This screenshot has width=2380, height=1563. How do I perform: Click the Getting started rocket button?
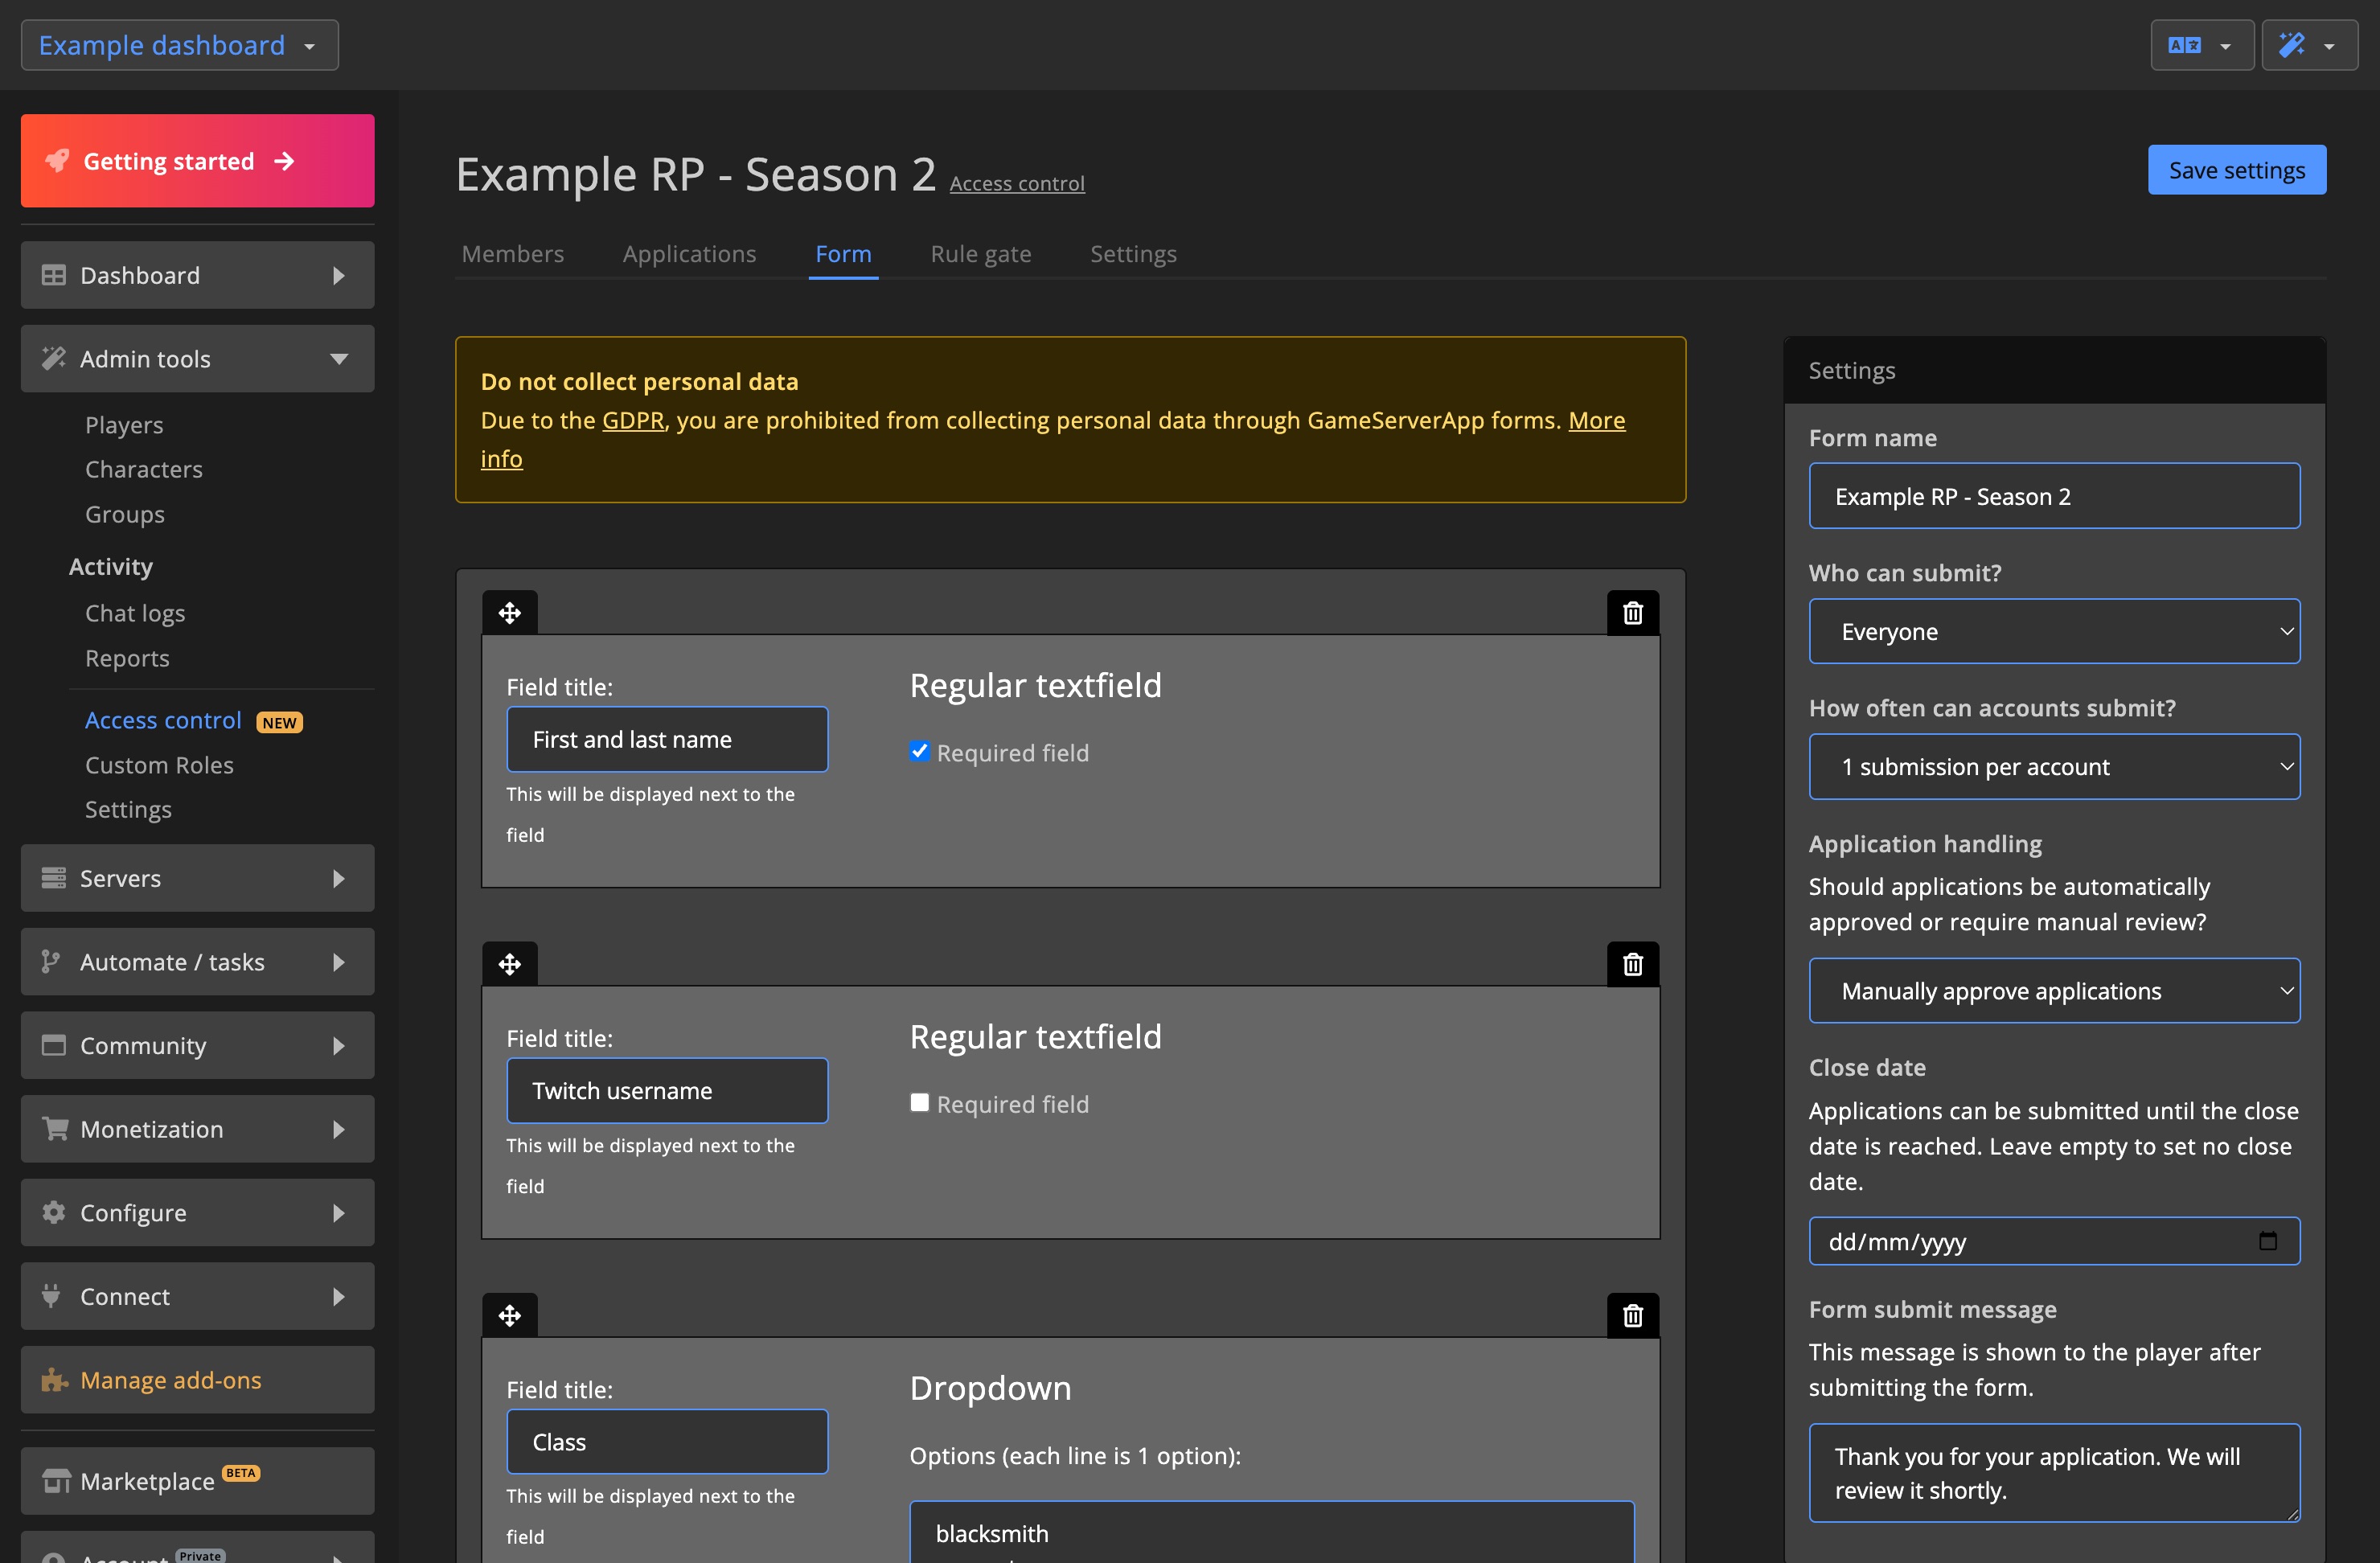click(196, 160)
